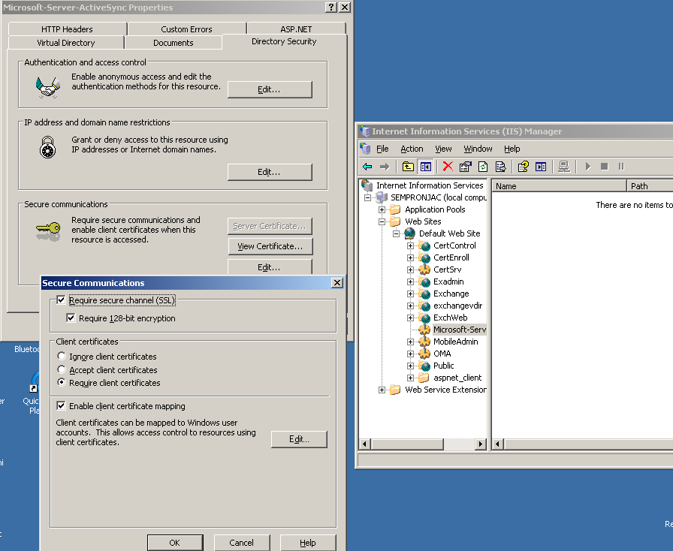673x551 pixels.
Task: Collapse the SEMPRONJAC server node
Action: (x=367, y=197)
